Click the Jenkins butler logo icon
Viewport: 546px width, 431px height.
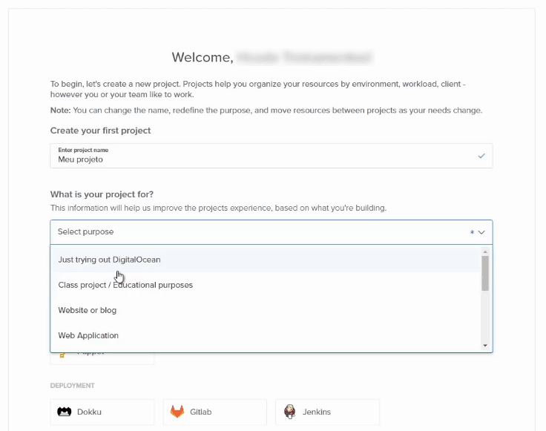(289, 412)
